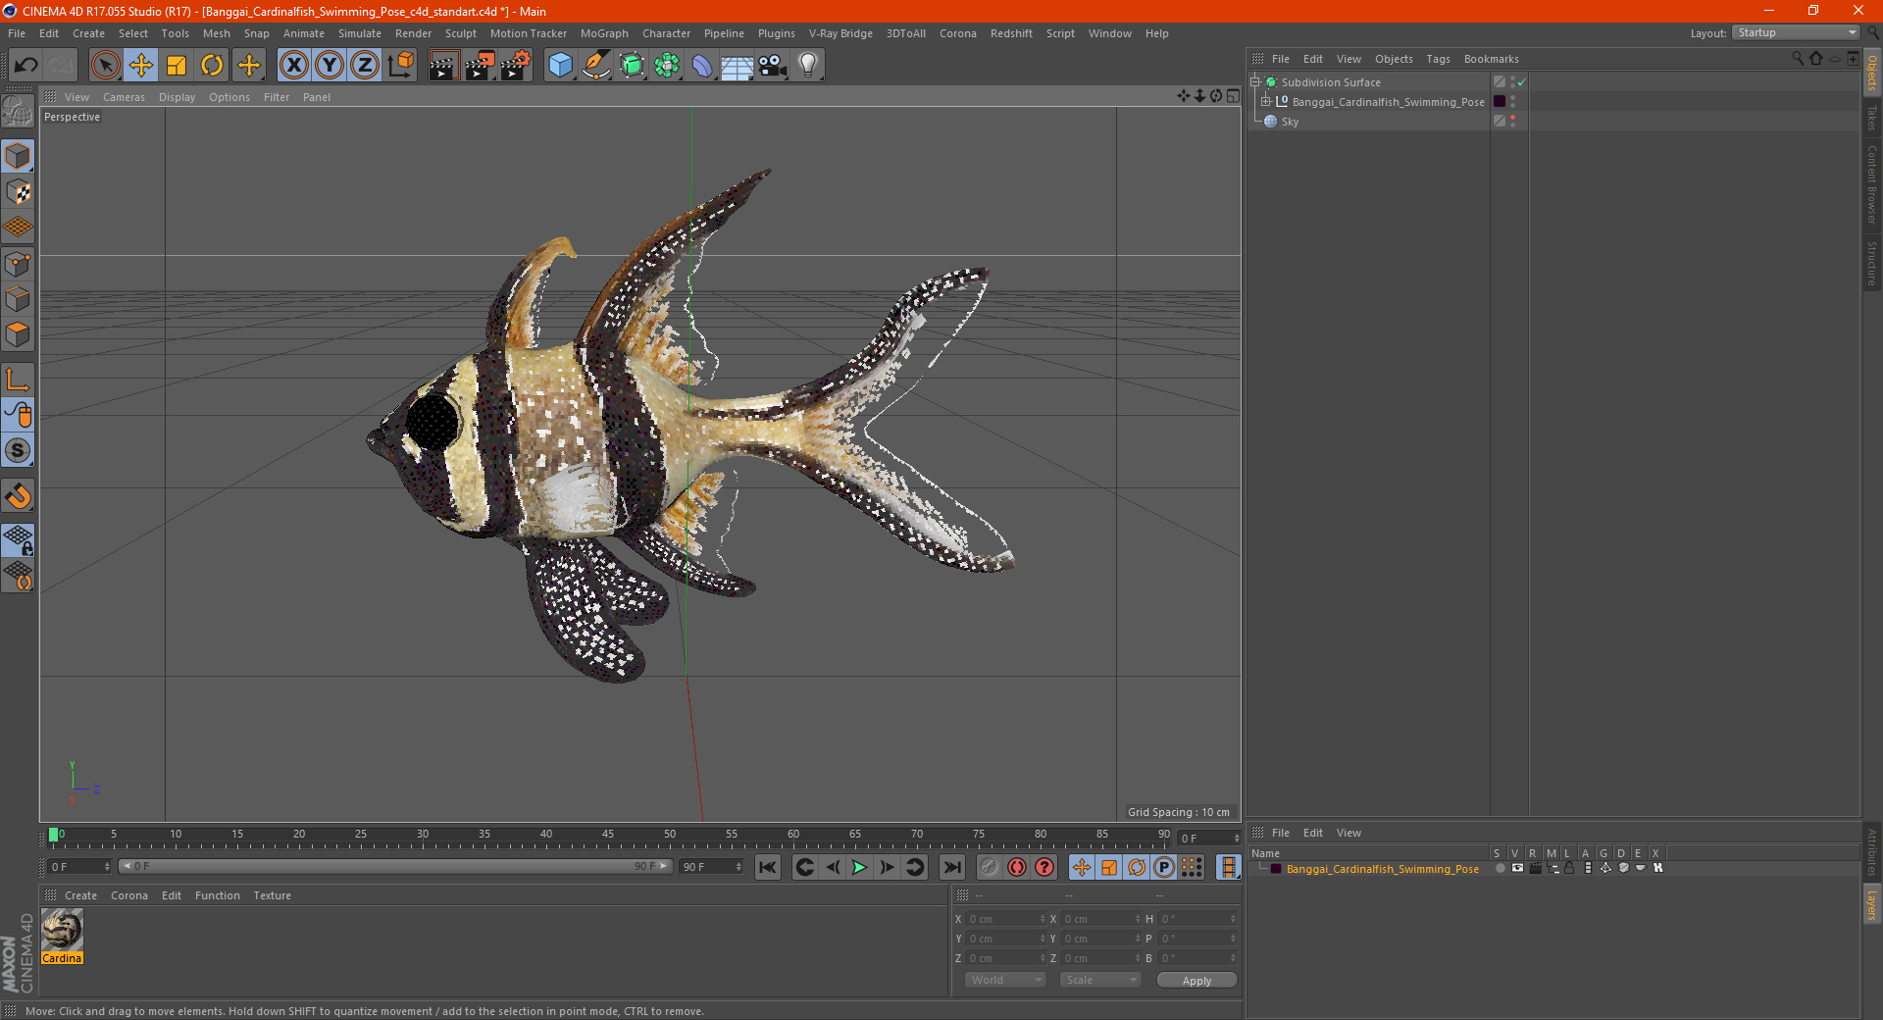This screenshot has width=1883, height=1020.
Task: Click the magnet snapping icon
Action: (18, 496)
